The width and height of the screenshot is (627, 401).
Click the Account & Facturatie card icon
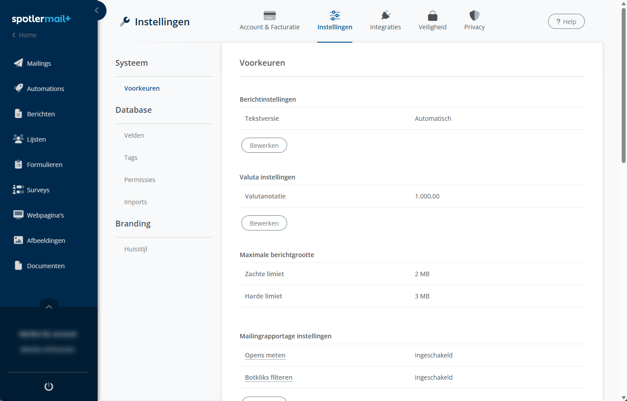(269, 16)
